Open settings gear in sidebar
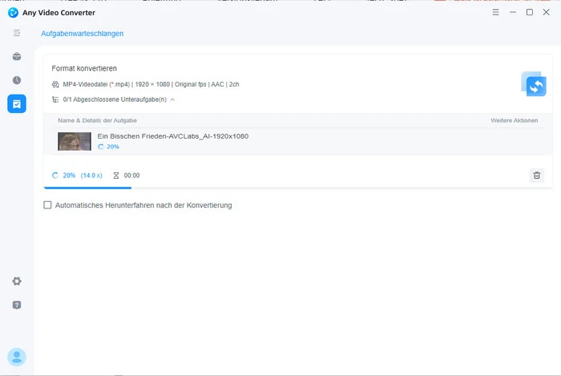The height and width of the screenshot is (376, 561). [x=17, y=281]
